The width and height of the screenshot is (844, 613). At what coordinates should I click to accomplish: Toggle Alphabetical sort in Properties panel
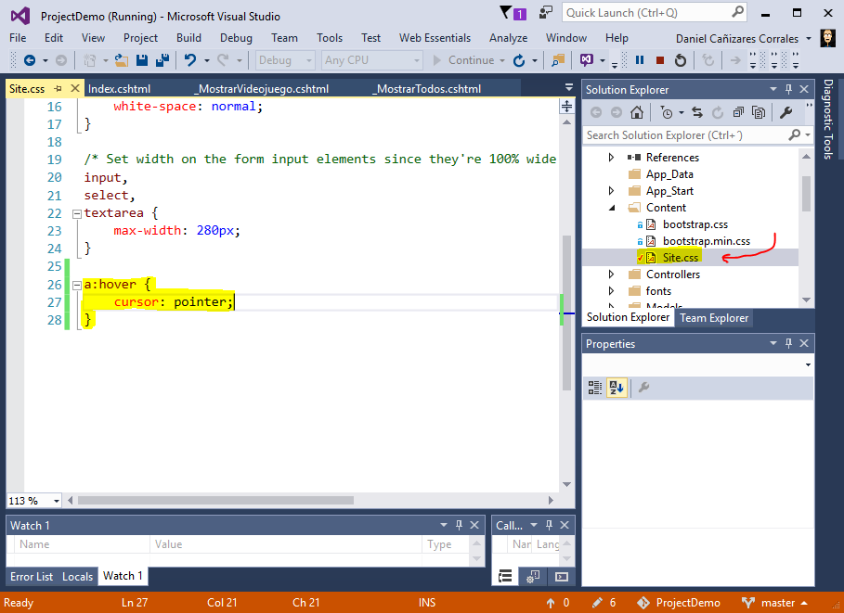(x=617, y=387)
